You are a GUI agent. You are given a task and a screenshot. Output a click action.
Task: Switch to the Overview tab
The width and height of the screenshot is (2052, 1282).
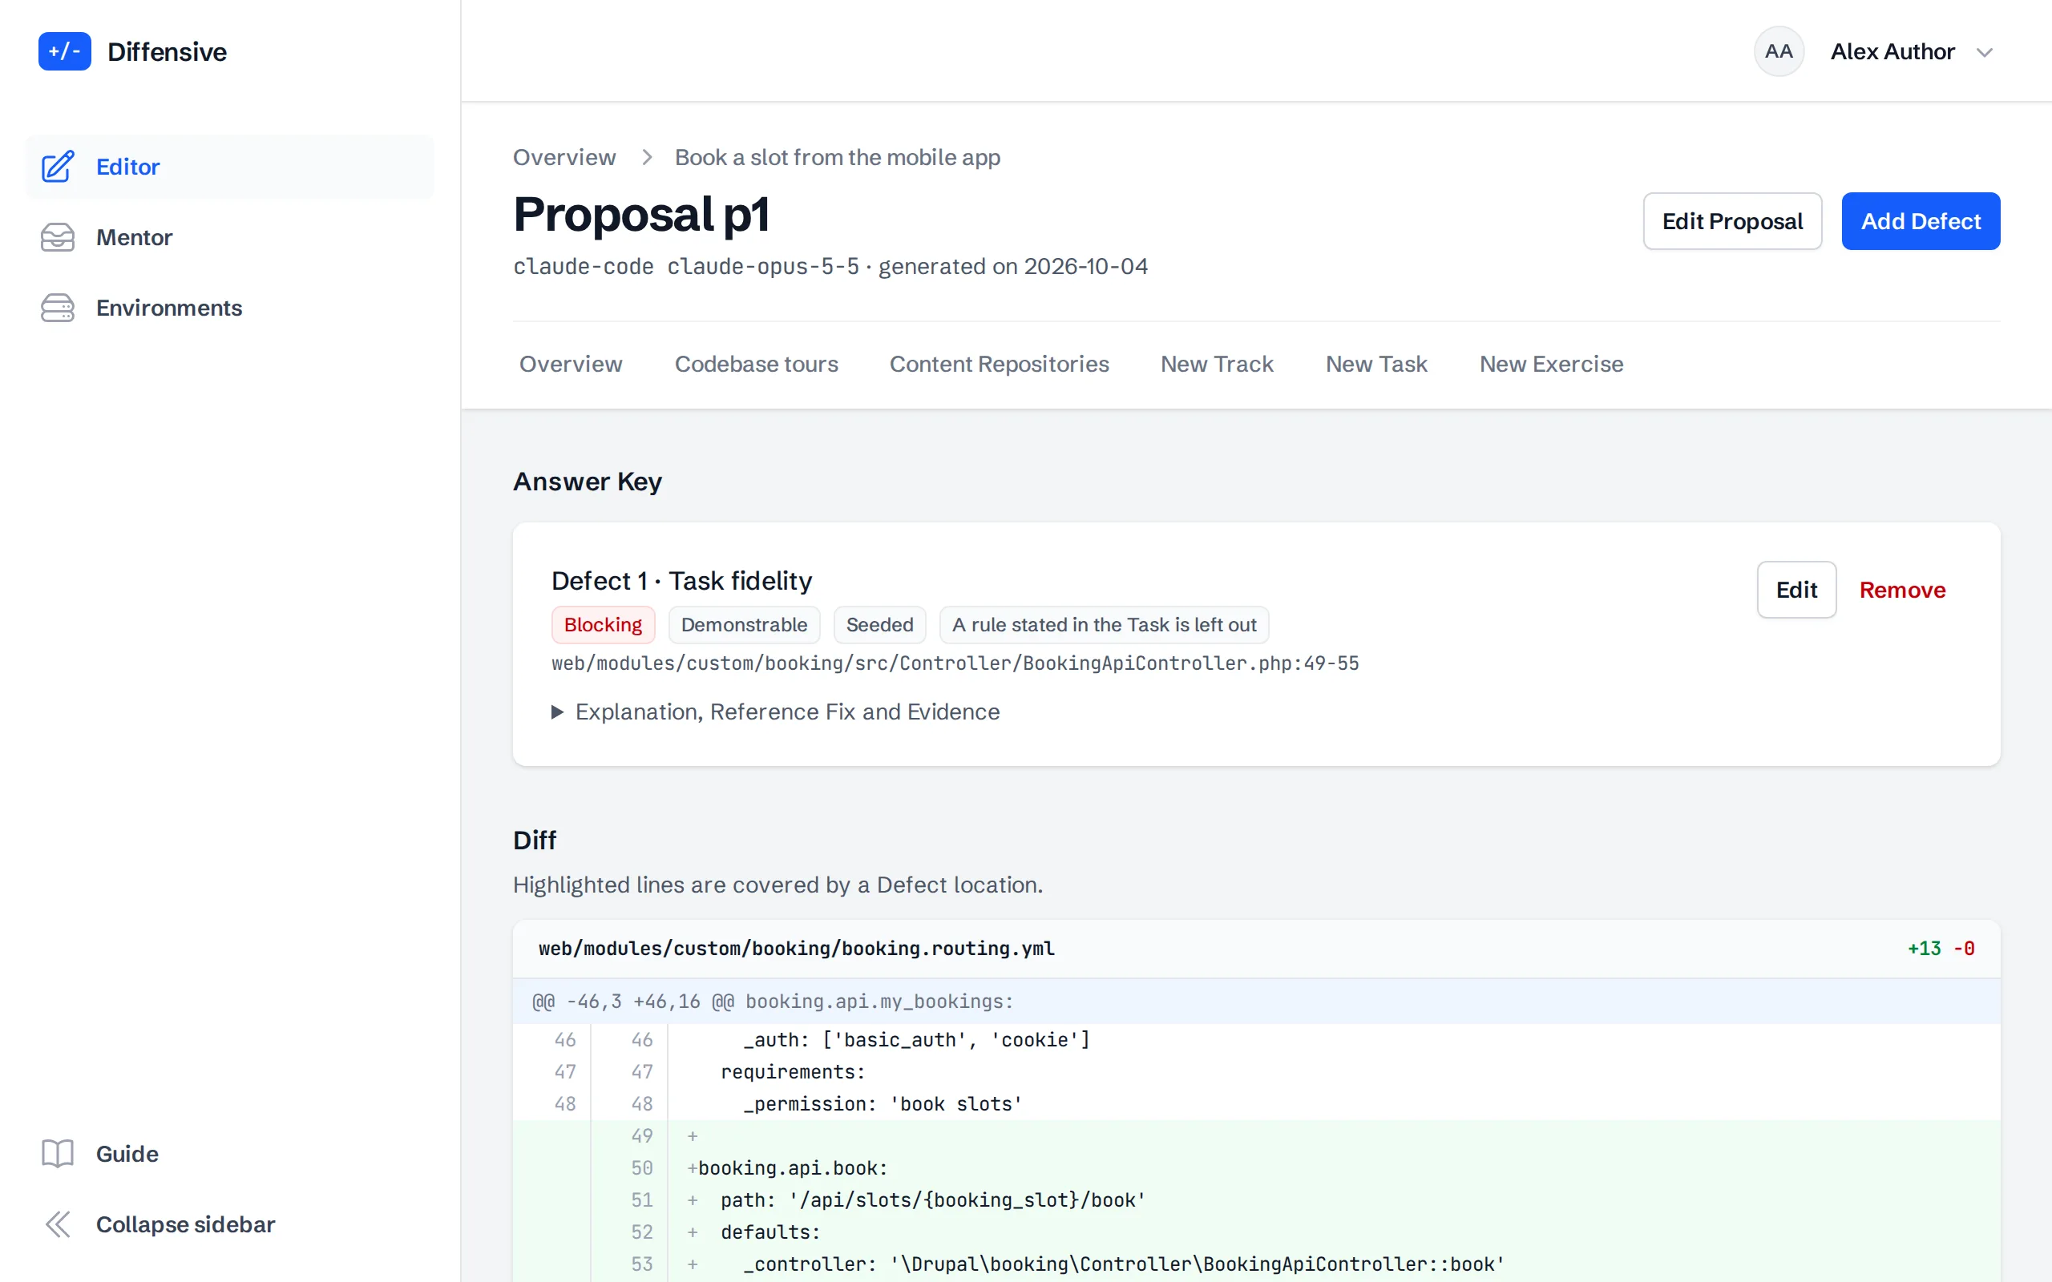(571, 365)
